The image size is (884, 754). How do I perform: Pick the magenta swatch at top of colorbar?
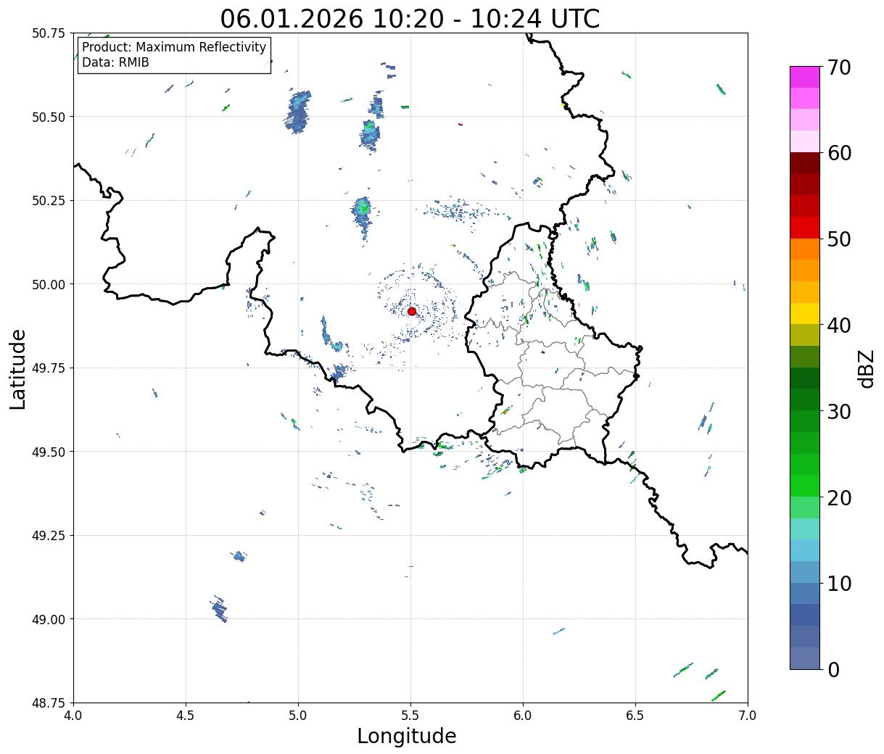point(805,77)
